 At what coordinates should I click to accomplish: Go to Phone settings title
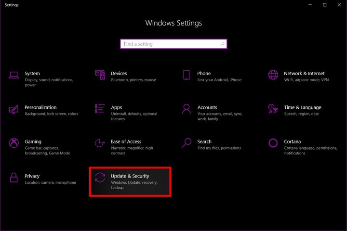(204, 73)
